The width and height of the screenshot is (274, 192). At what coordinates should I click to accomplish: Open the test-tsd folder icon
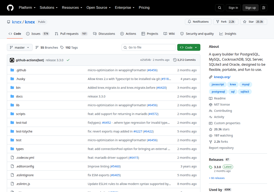click(12, 123)
